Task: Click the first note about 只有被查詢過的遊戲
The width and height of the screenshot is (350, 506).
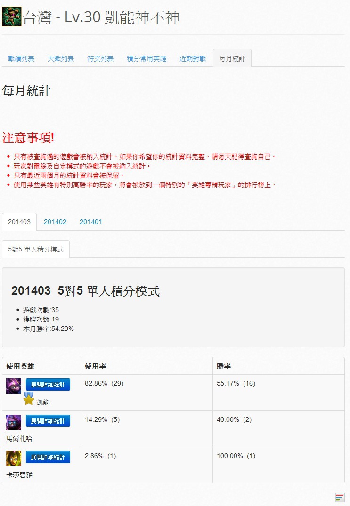Action: point(145,157)
